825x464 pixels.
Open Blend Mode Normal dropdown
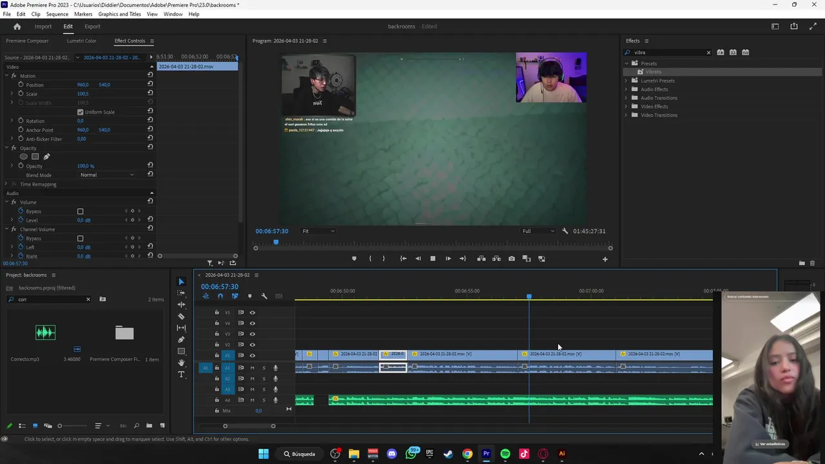(x=107, y=175)
